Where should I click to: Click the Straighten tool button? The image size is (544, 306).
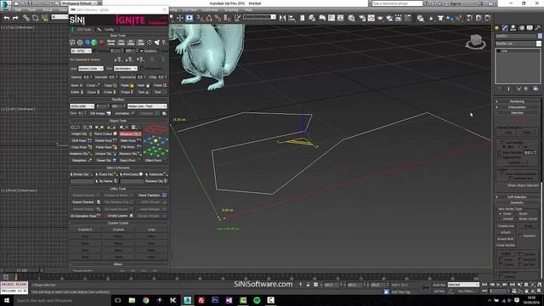[x=82, y=161]
